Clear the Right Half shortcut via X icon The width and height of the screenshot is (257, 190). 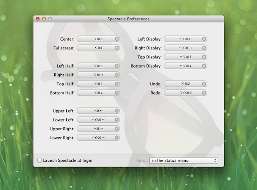[117, 75]
